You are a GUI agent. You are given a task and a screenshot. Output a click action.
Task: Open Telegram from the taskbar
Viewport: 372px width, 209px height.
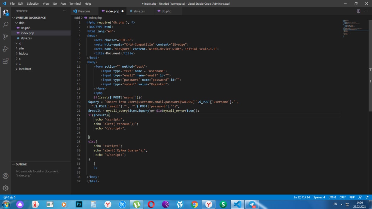252,204
